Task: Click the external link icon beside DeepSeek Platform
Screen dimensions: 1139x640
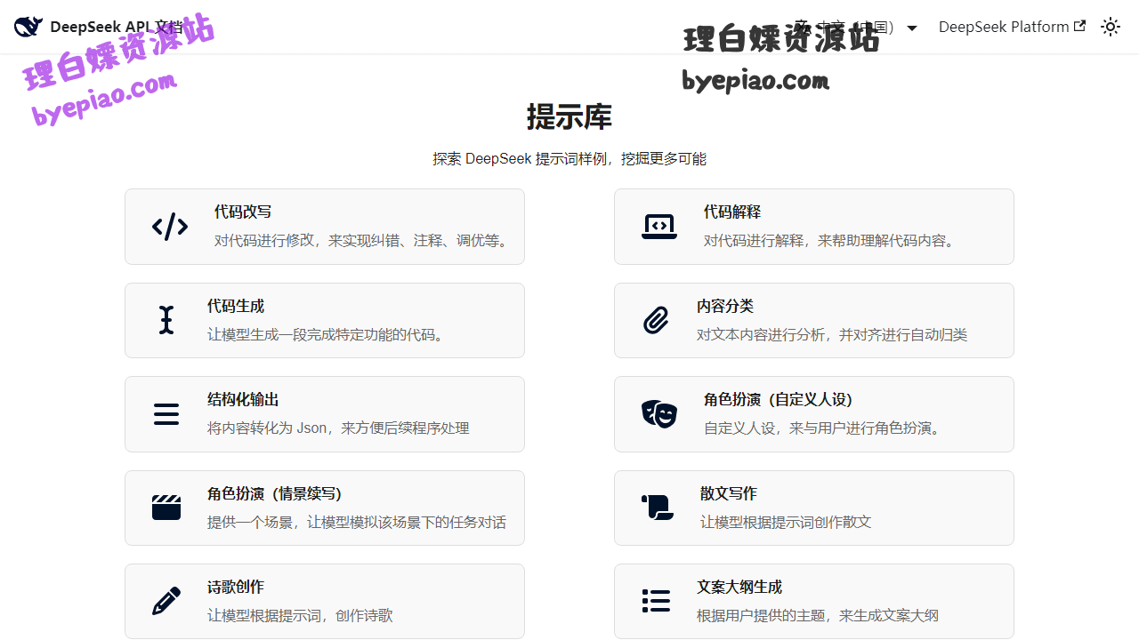Action: click(x=1079, y=27)
